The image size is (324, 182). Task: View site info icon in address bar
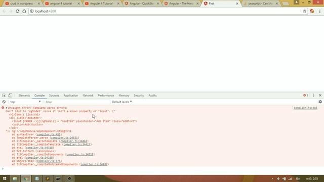31,11
